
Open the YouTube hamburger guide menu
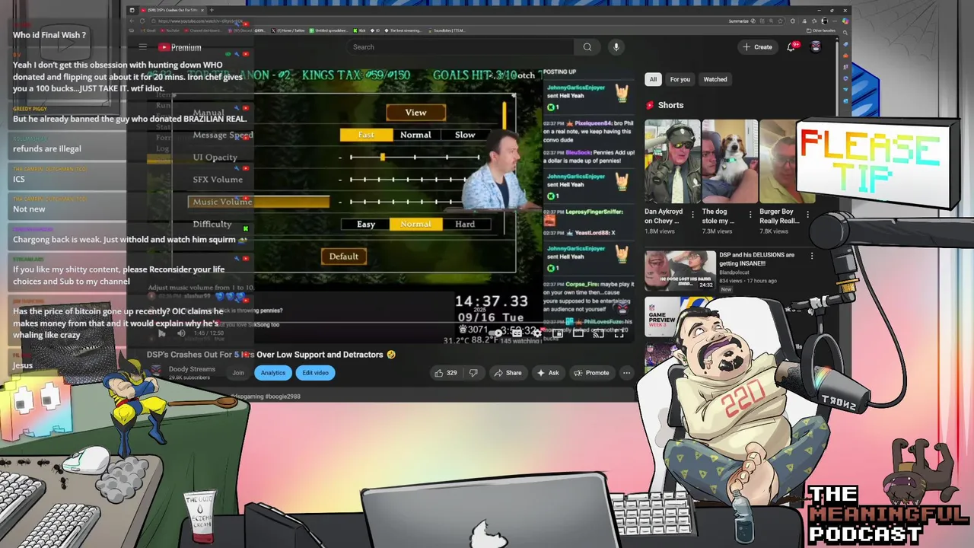click(x=142, y=47)
